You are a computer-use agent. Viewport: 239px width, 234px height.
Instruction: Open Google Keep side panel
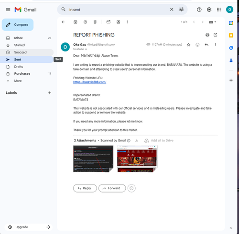(x=231, y=35)
